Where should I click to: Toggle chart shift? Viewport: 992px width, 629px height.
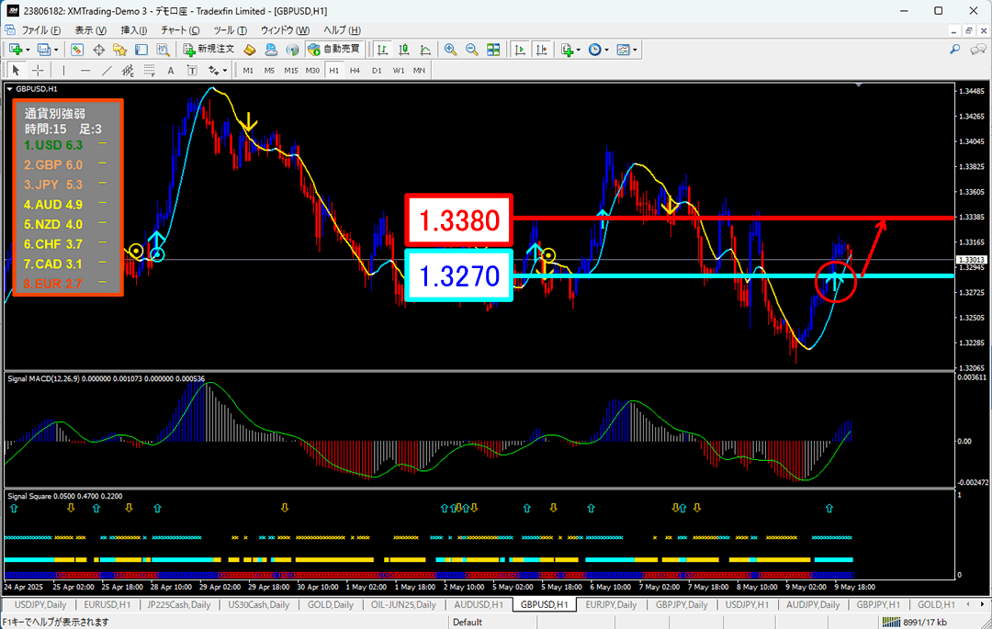point(542,50)
